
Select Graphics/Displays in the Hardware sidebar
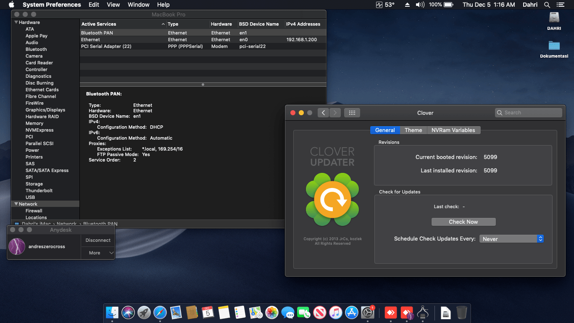(x=45, y=110)
